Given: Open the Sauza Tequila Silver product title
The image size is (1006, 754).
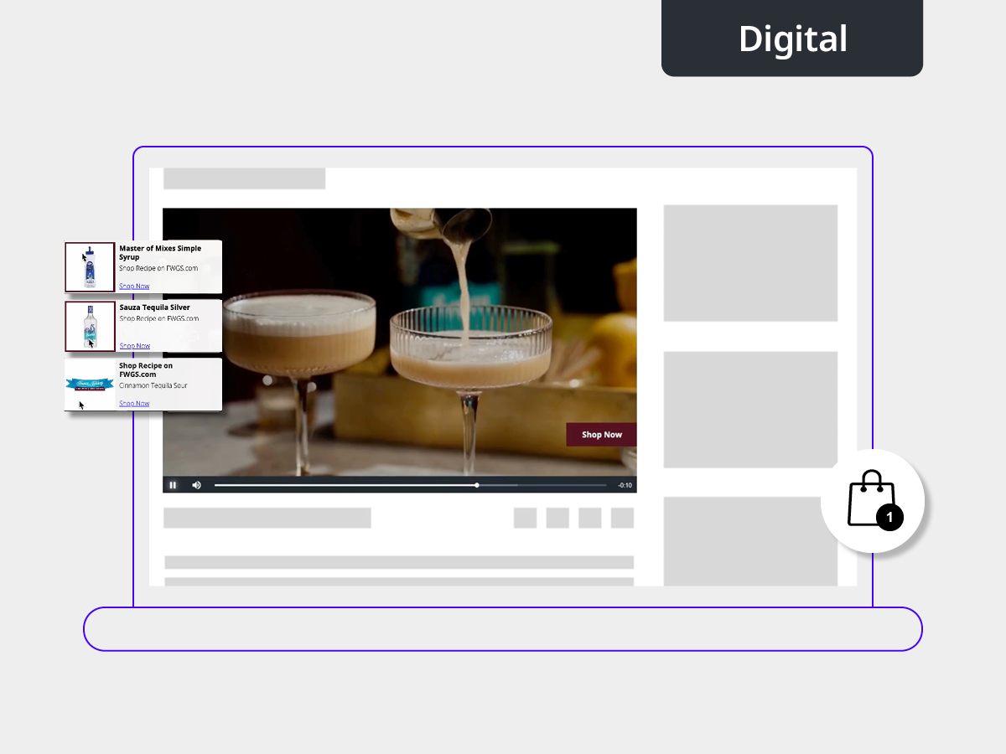Looking at the screenshot, I should click(x=154, y=307).
